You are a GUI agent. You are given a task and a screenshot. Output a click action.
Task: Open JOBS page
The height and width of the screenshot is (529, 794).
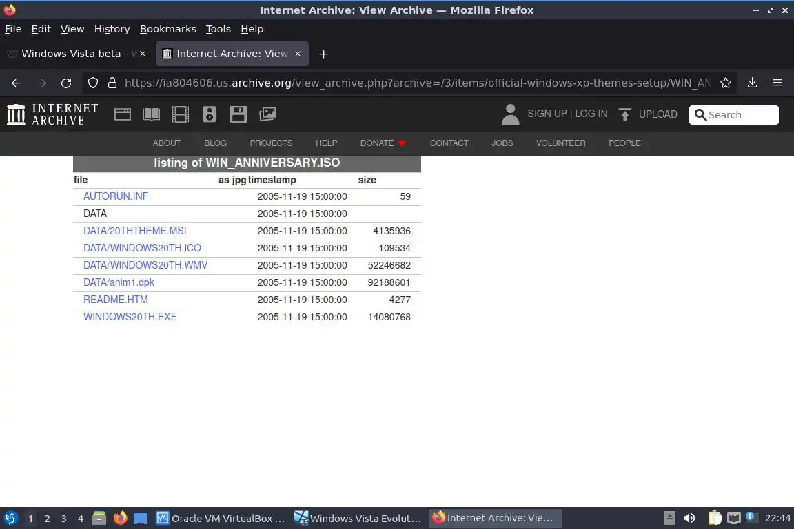point(502,143)
